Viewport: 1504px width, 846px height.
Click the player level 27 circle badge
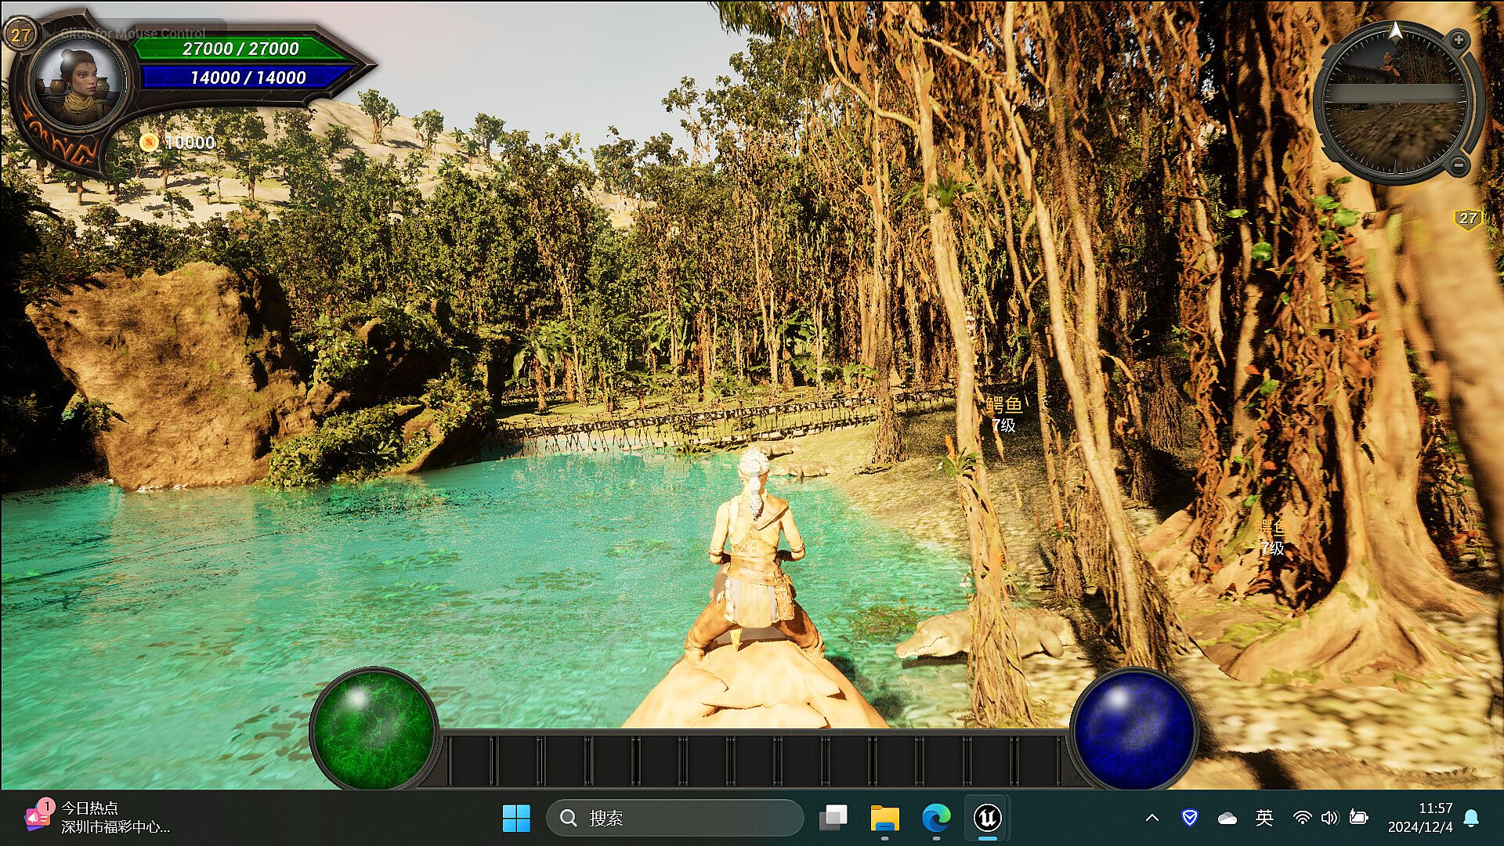pyautogui.click(x=20, y=34)
